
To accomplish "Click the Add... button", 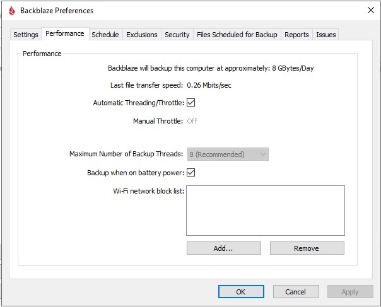I will pyautogui.click(x=224, y=248).
